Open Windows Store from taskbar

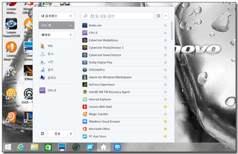pyautogui.click(x=48, y=147)
